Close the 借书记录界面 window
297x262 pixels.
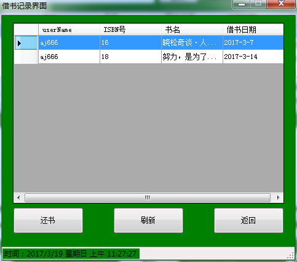pos(281,4)
